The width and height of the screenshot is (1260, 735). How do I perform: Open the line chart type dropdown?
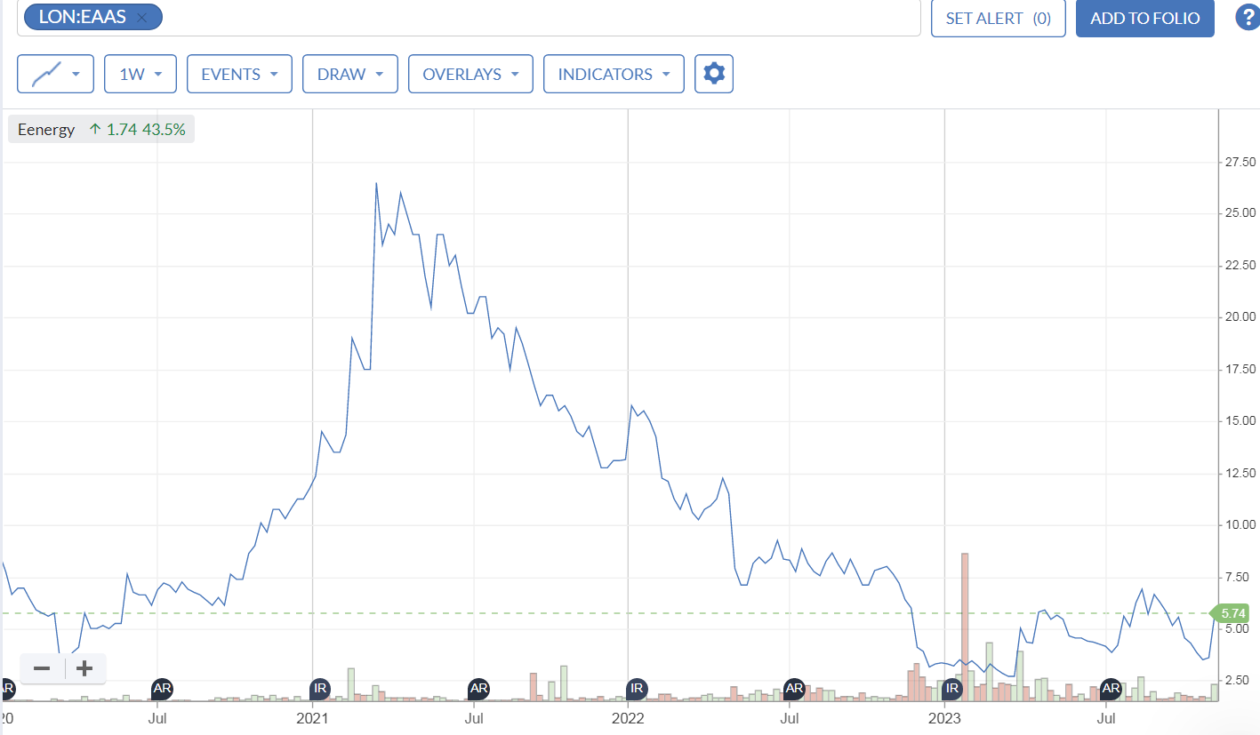pyautogui.click(x=55, y=74)
